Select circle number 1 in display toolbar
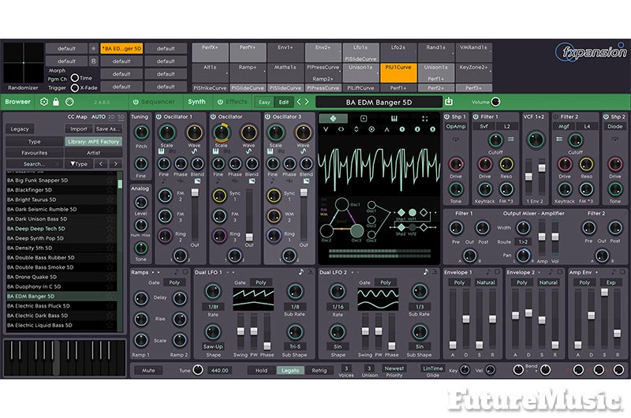This screenshot has height=418, width=631. pos(402,129)
